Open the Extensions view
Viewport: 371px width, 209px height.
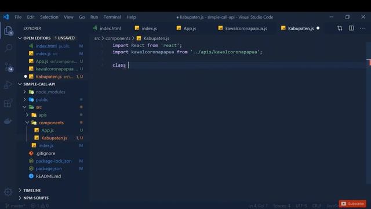(x=8, y=103)
